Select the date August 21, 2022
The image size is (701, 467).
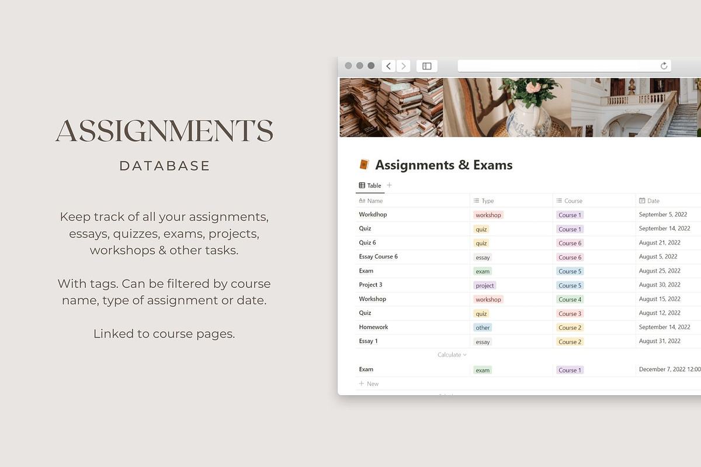click(660, 242)
